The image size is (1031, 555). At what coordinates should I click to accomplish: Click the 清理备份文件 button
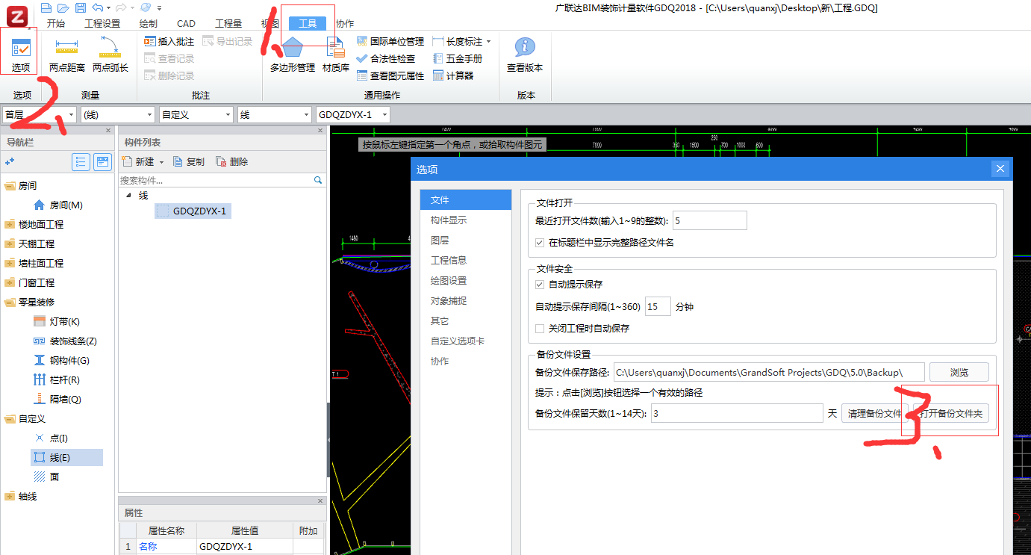coord(875,413)
